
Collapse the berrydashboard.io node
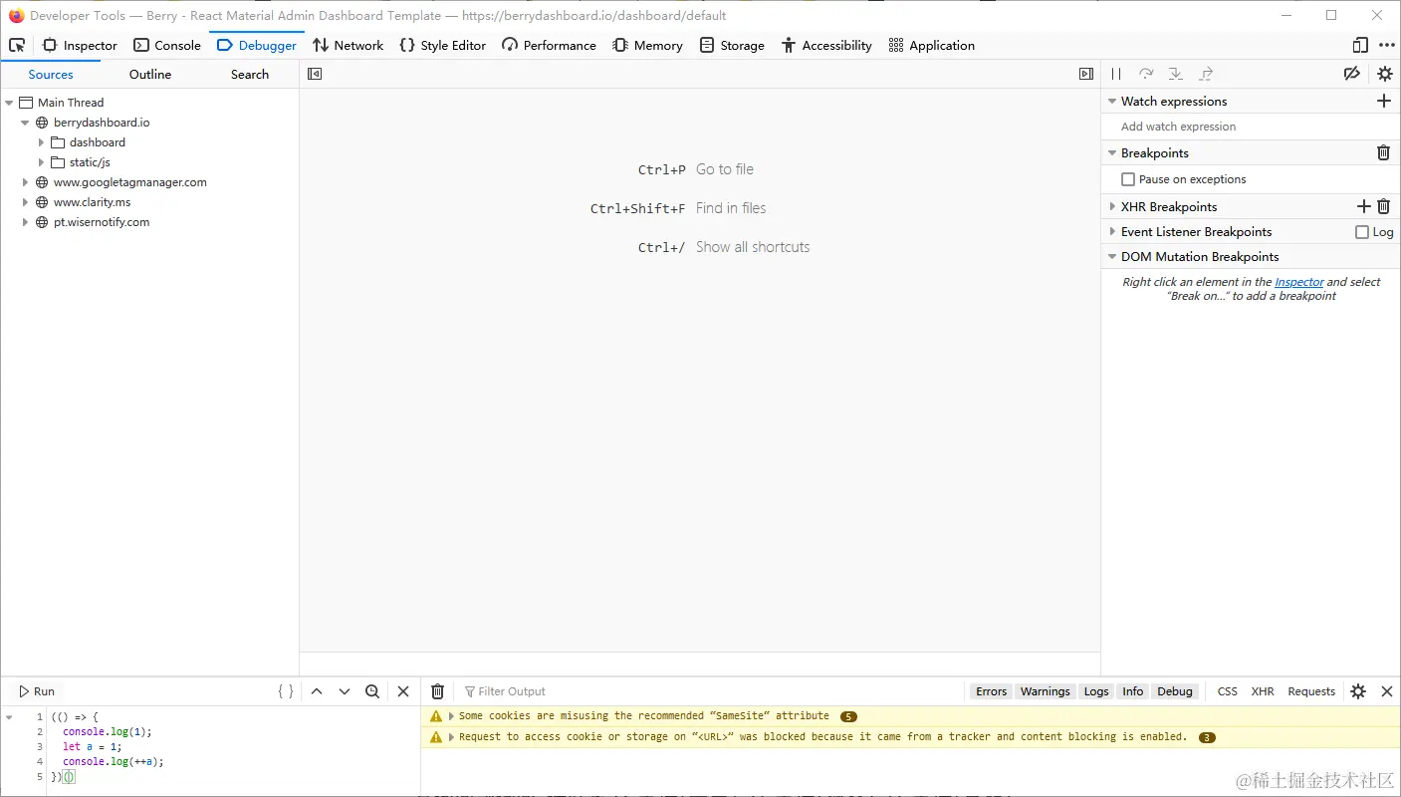(x=26, y=123)
